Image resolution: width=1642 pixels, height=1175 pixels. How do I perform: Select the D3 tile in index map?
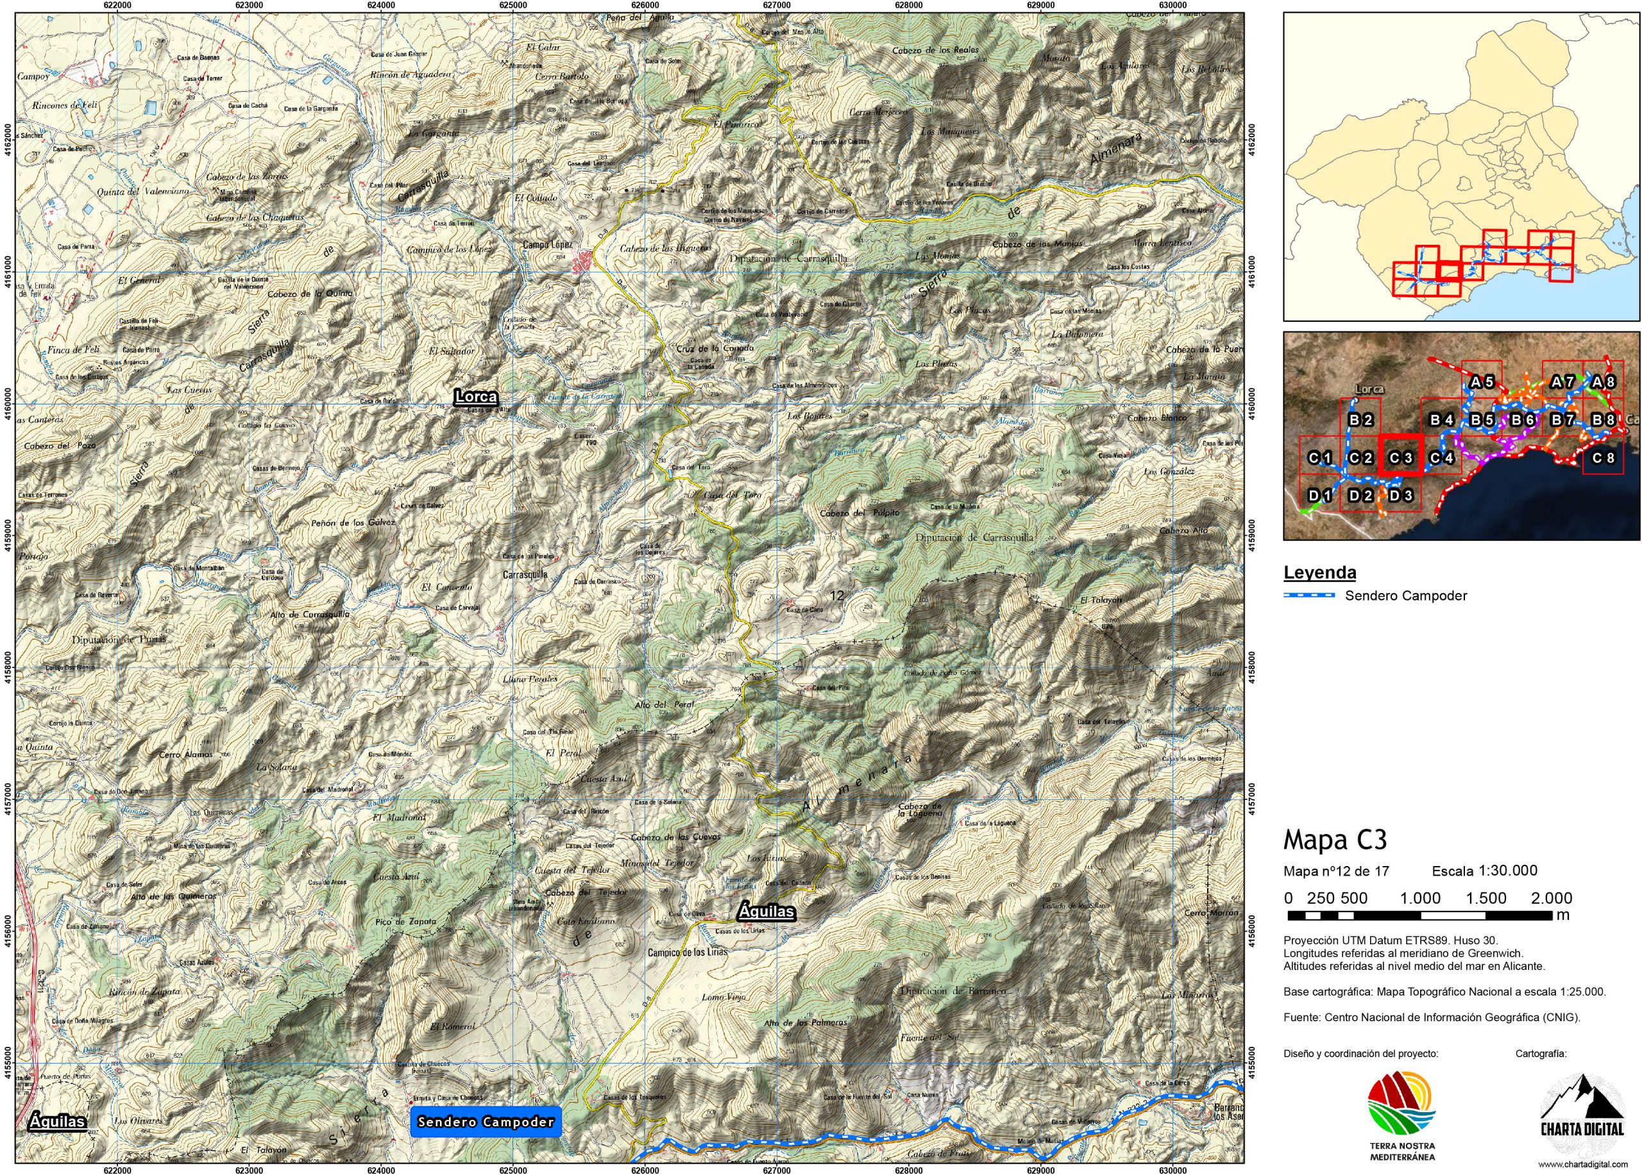(1400, 496)
